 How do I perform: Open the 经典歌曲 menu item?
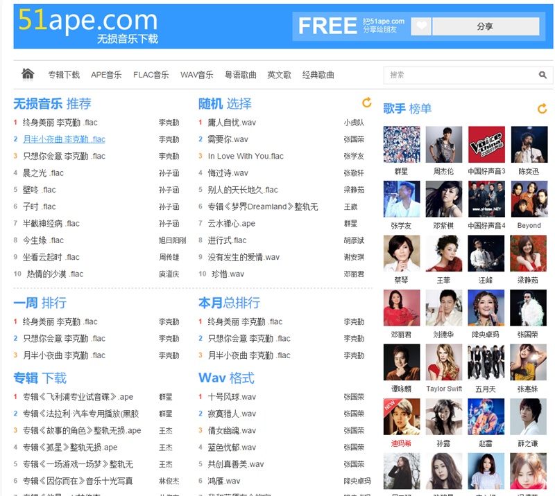point(318,75)
